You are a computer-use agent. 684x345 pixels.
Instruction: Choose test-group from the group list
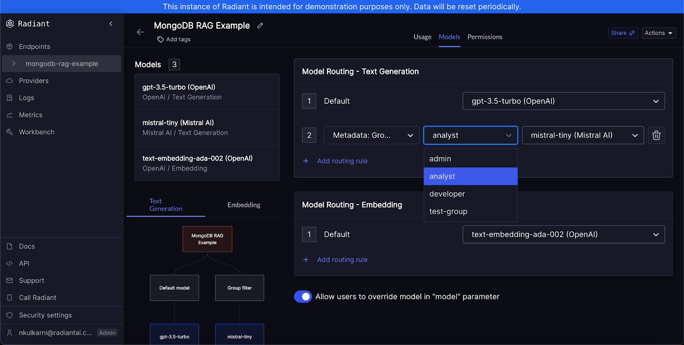coord(470,211)
